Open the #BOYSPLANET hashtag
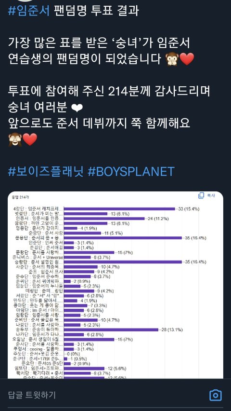Image resolution: width=231 pixels, height=411 pixels. [131, 172]
